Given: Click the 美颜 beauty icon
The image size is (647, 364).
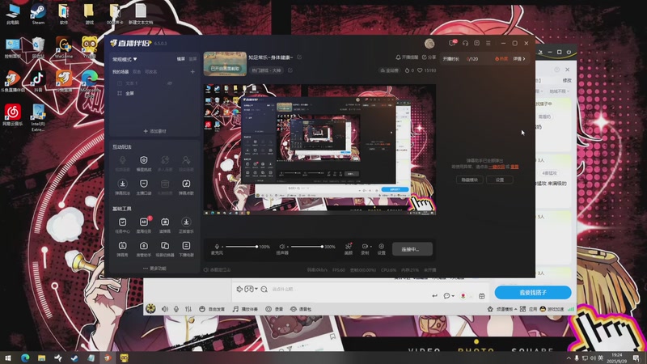Looking at the screenshot, I should (x=349, y=248).
